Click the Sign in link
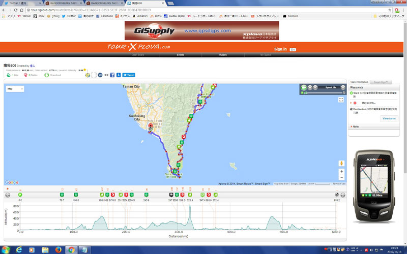Image resolution: width=407 pixels, height=254 pixels. 280,49
